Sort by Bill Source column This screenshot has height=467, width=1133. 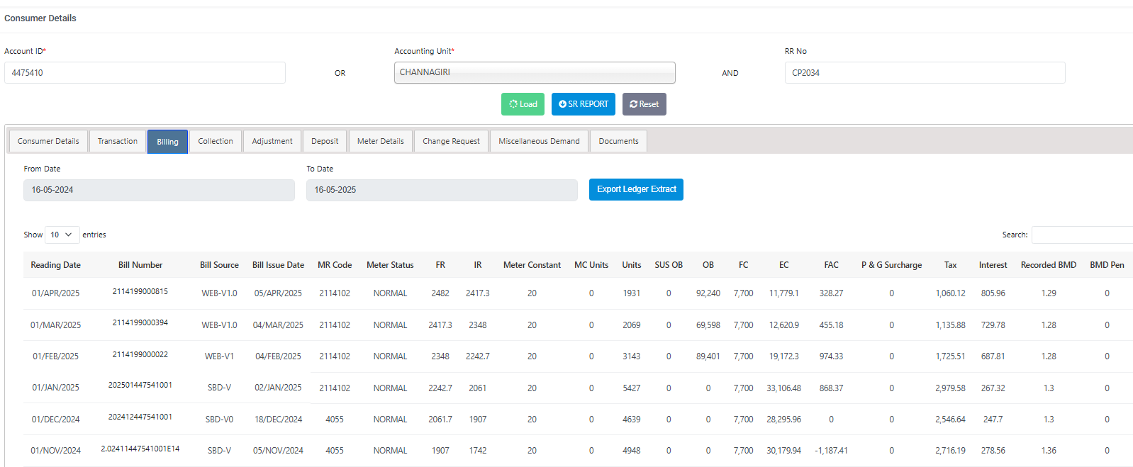point(219,265)
